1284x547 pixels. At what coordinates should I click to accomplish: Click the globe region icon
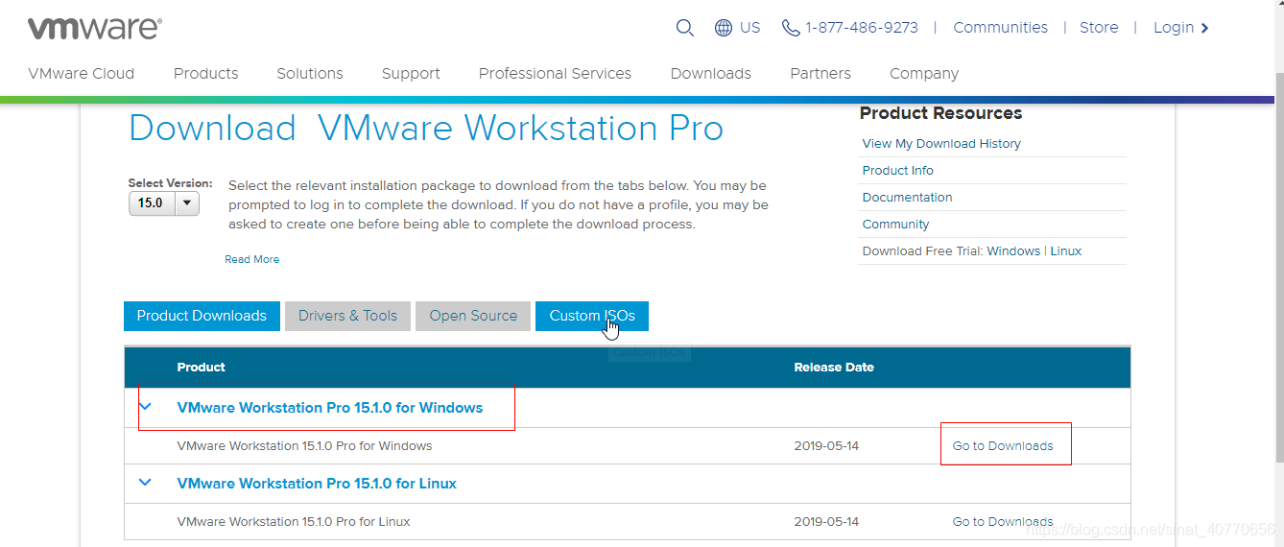tap(724, 28)
